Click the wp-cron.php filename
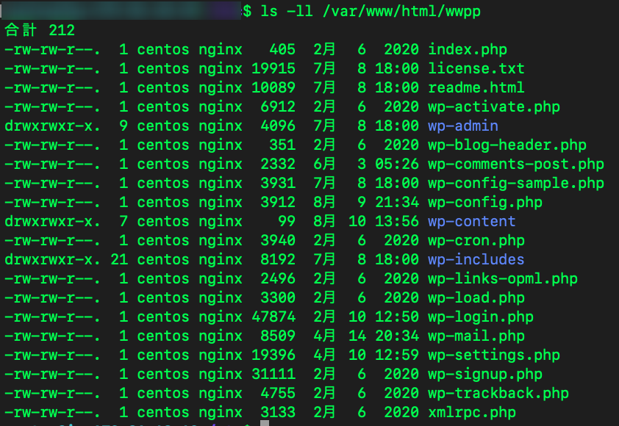Viewport: 619px width, 426px height. point(476,241)
